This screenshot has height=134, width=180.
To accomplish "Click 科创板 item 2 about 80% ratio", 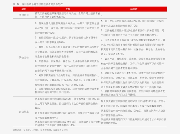I will [133, 33].
